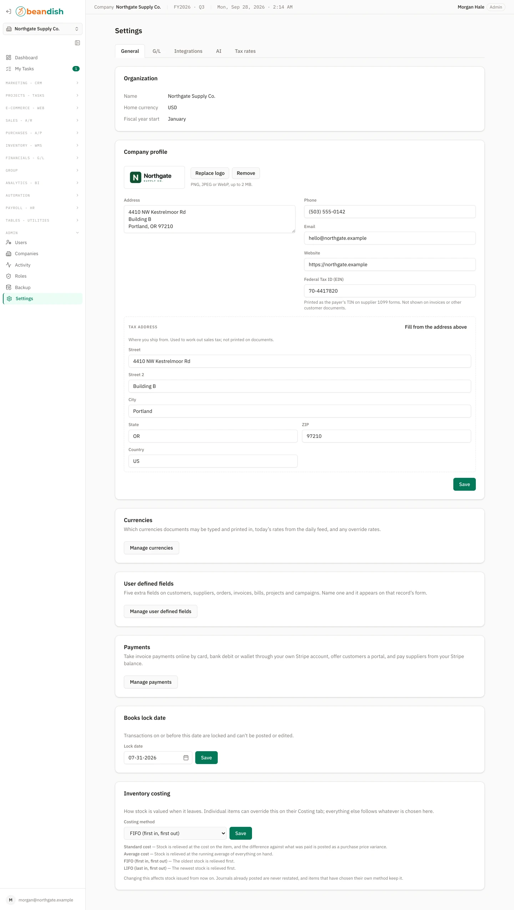Click Manage user defined fields
The image size is (514, 910).
click(x=161, y=611)
